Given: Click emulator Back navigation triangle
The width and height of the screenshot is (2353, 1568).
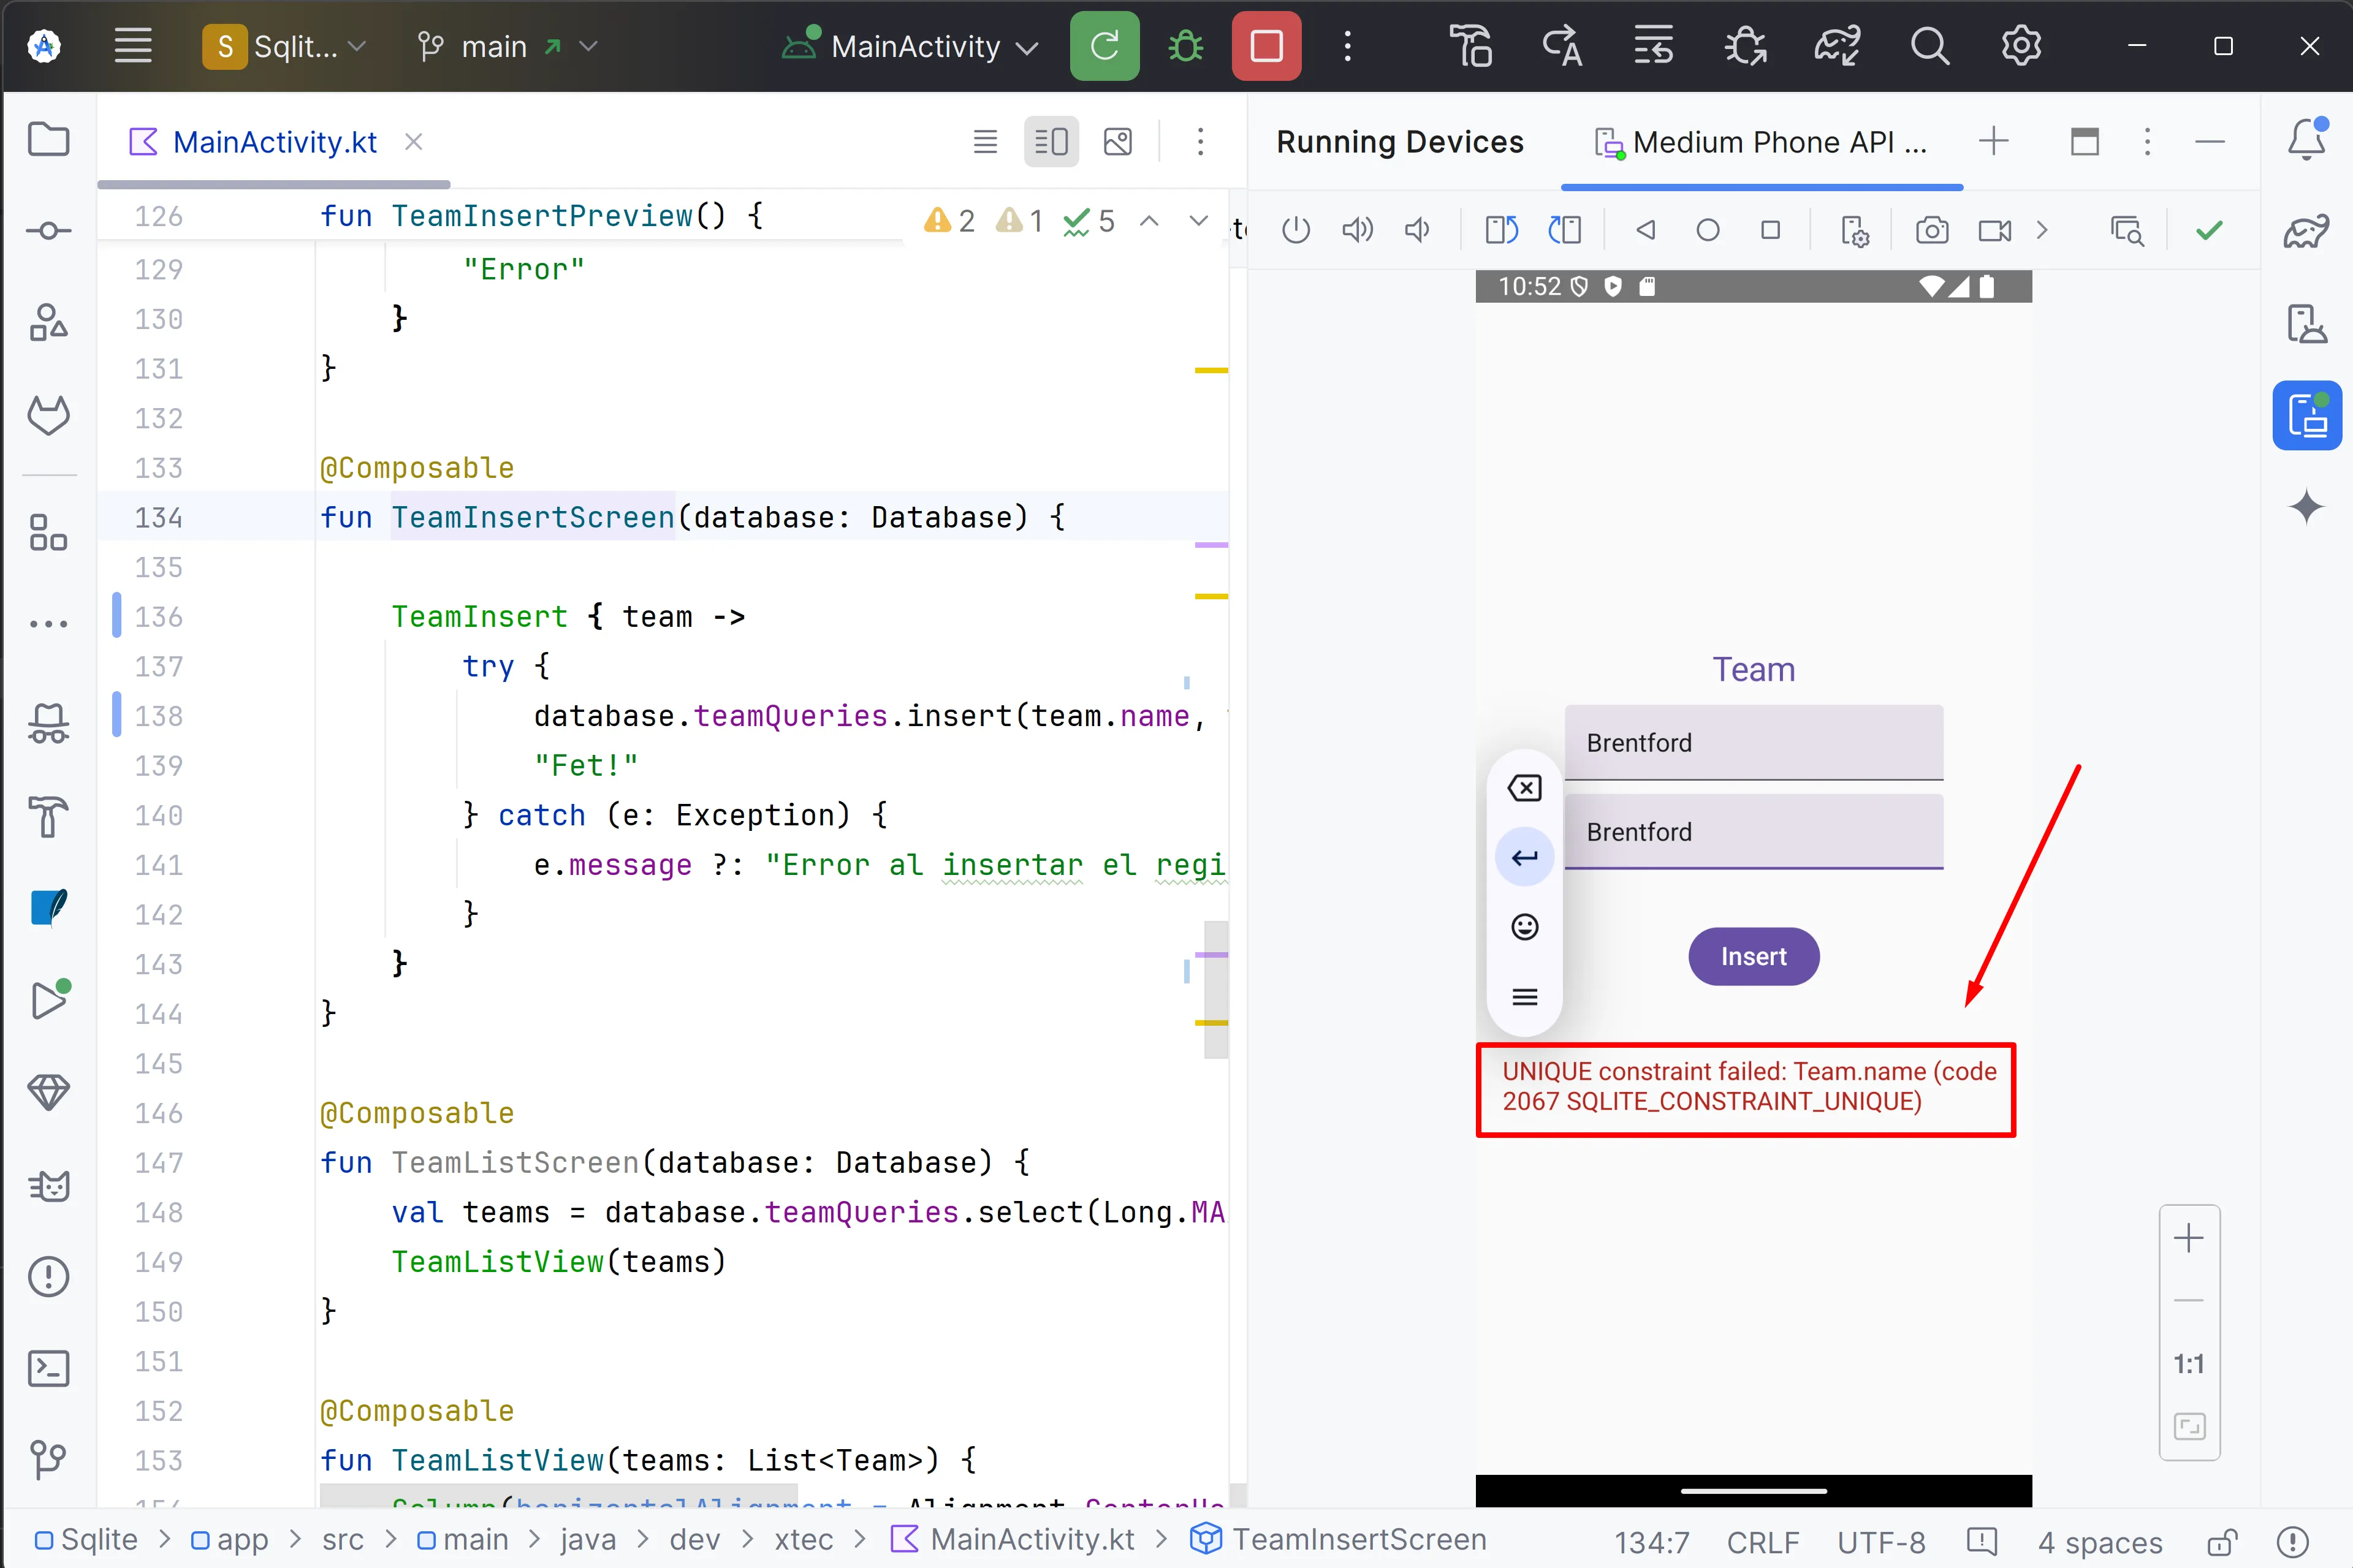Looking at the screenshot, I should pos(1645,231).
